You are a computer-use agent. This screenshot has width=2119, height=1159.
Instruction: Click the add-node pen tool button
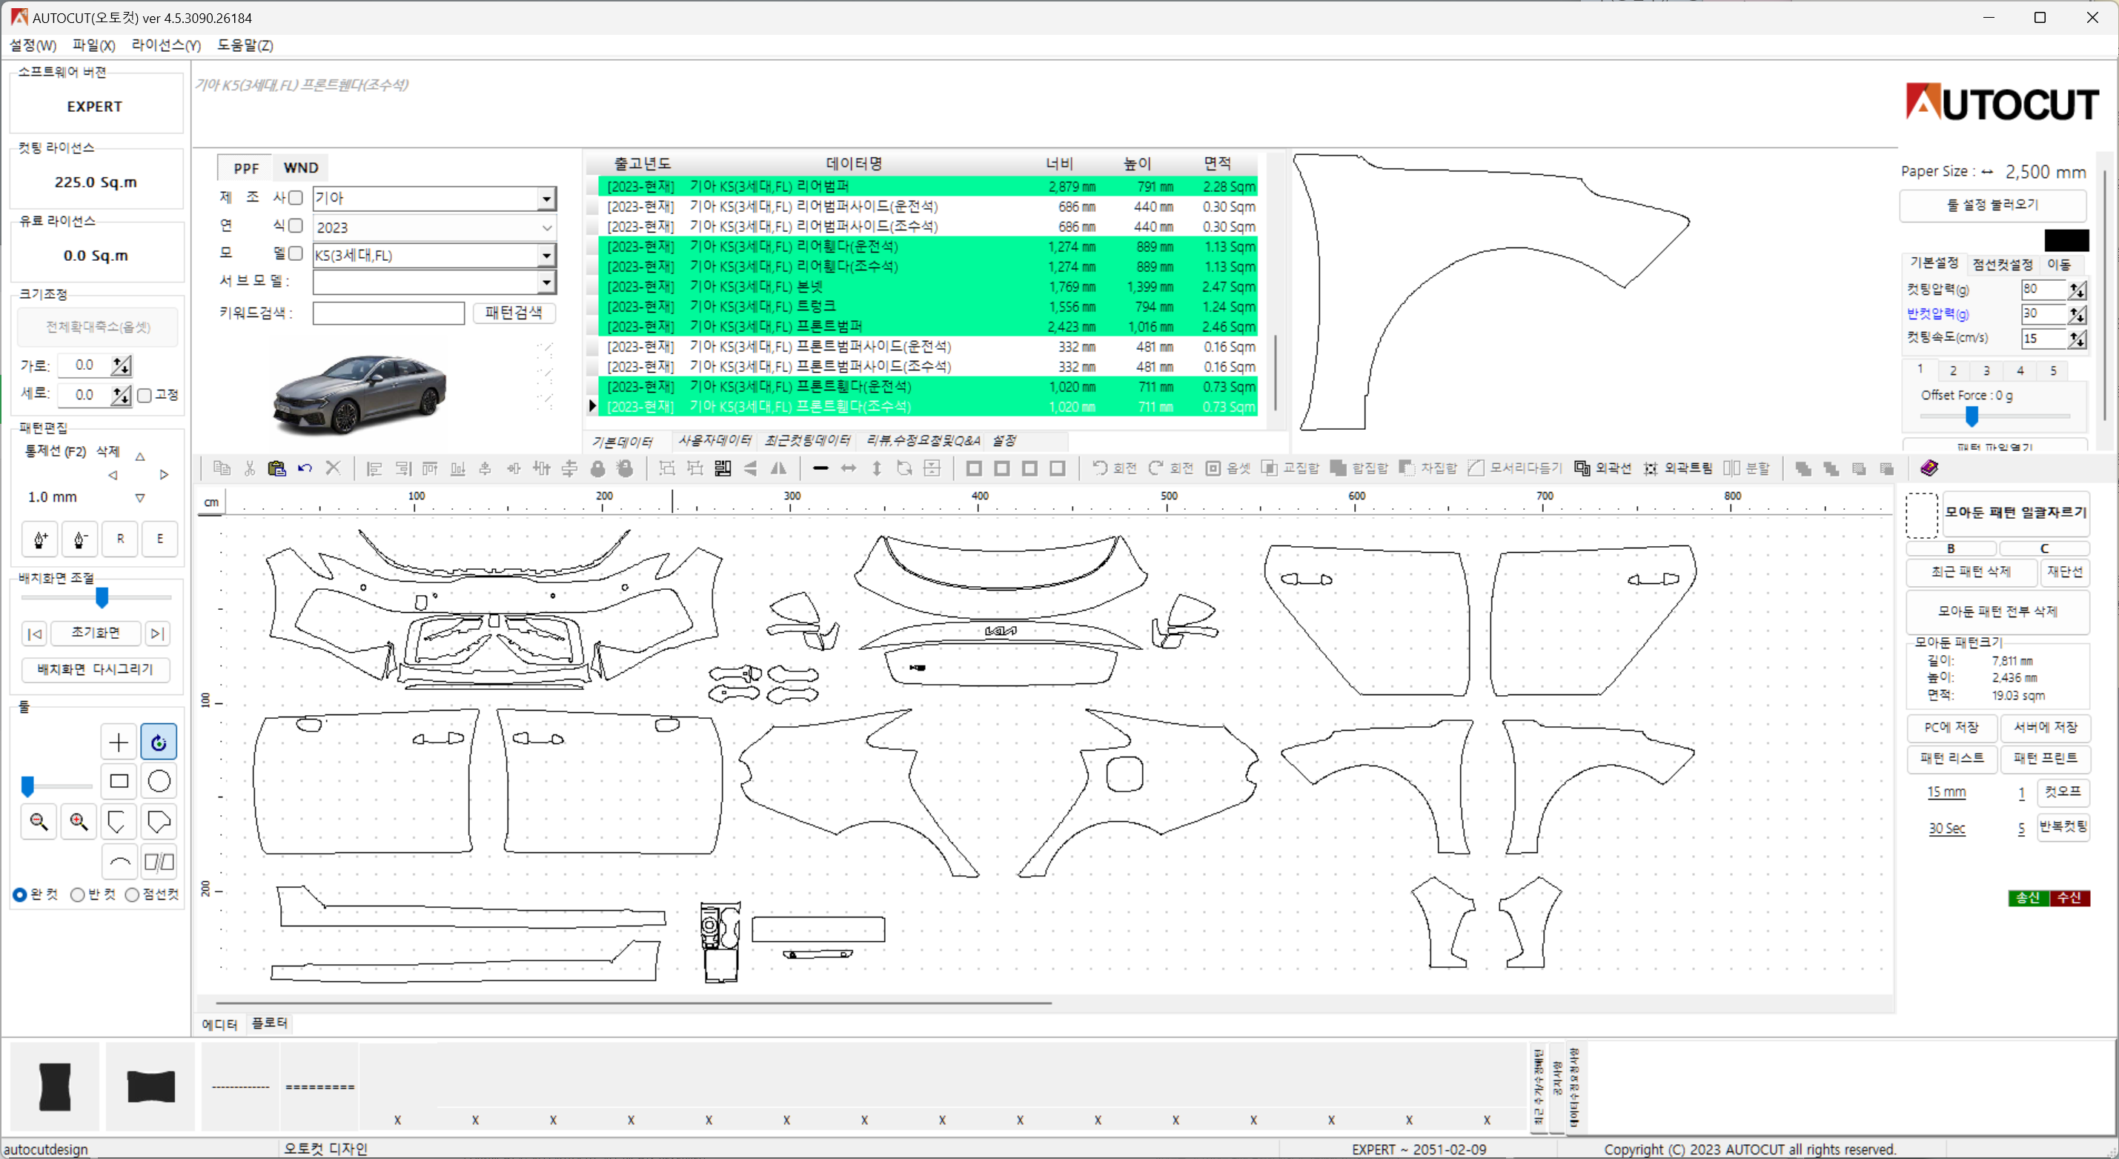point(39,539)
